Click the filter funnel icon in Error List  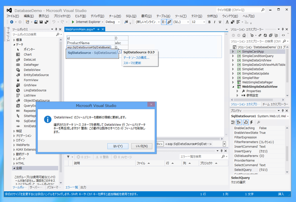pos(68,157)
